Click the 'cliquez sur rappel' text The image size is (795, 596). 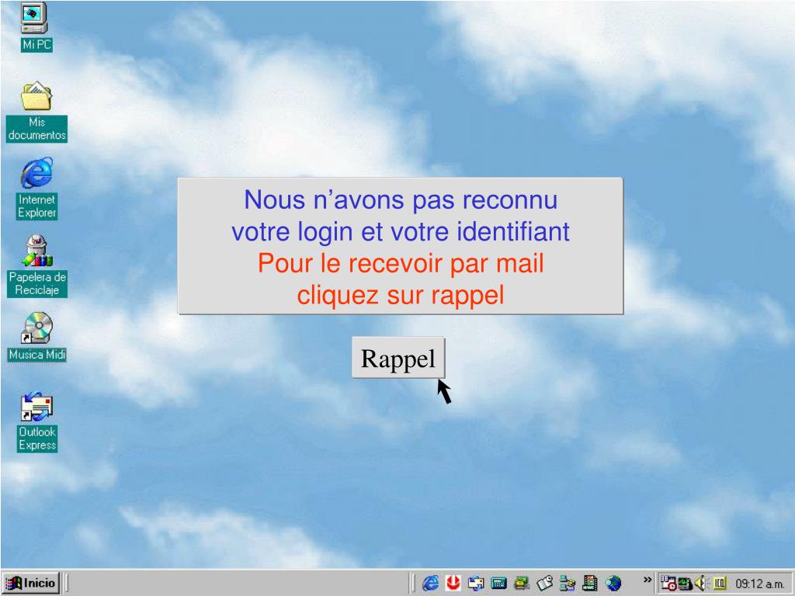tap(401, 294)
